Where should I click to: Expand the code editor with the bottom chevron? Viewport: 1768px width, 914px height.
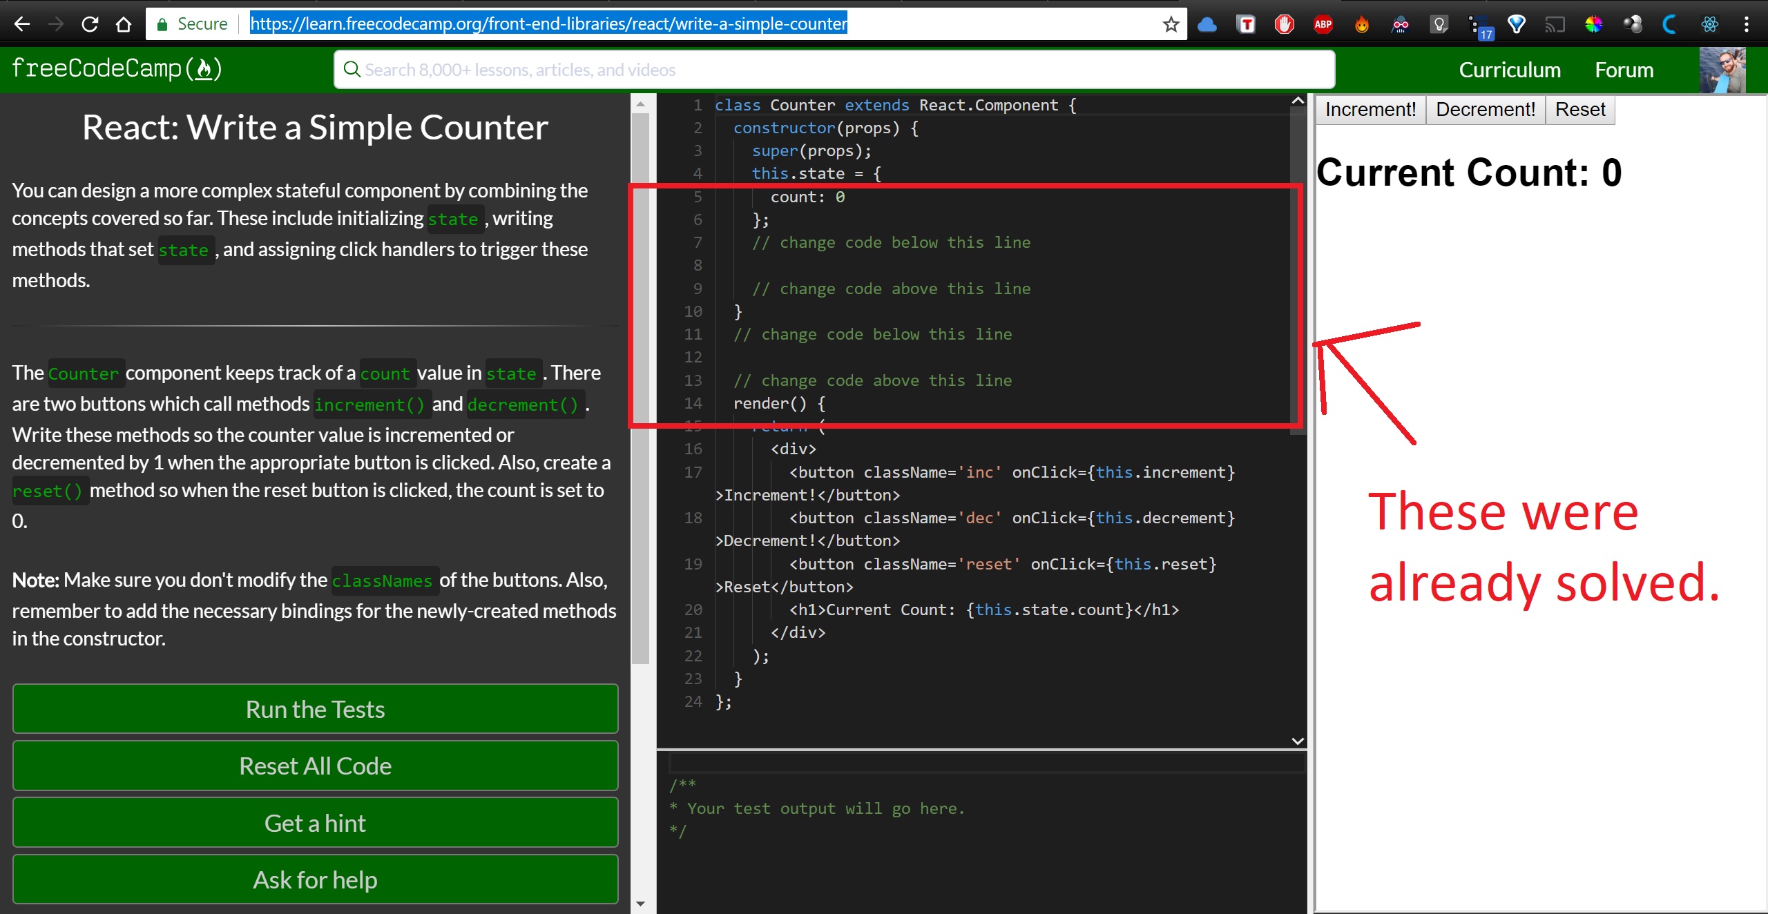pos(1297,740)
